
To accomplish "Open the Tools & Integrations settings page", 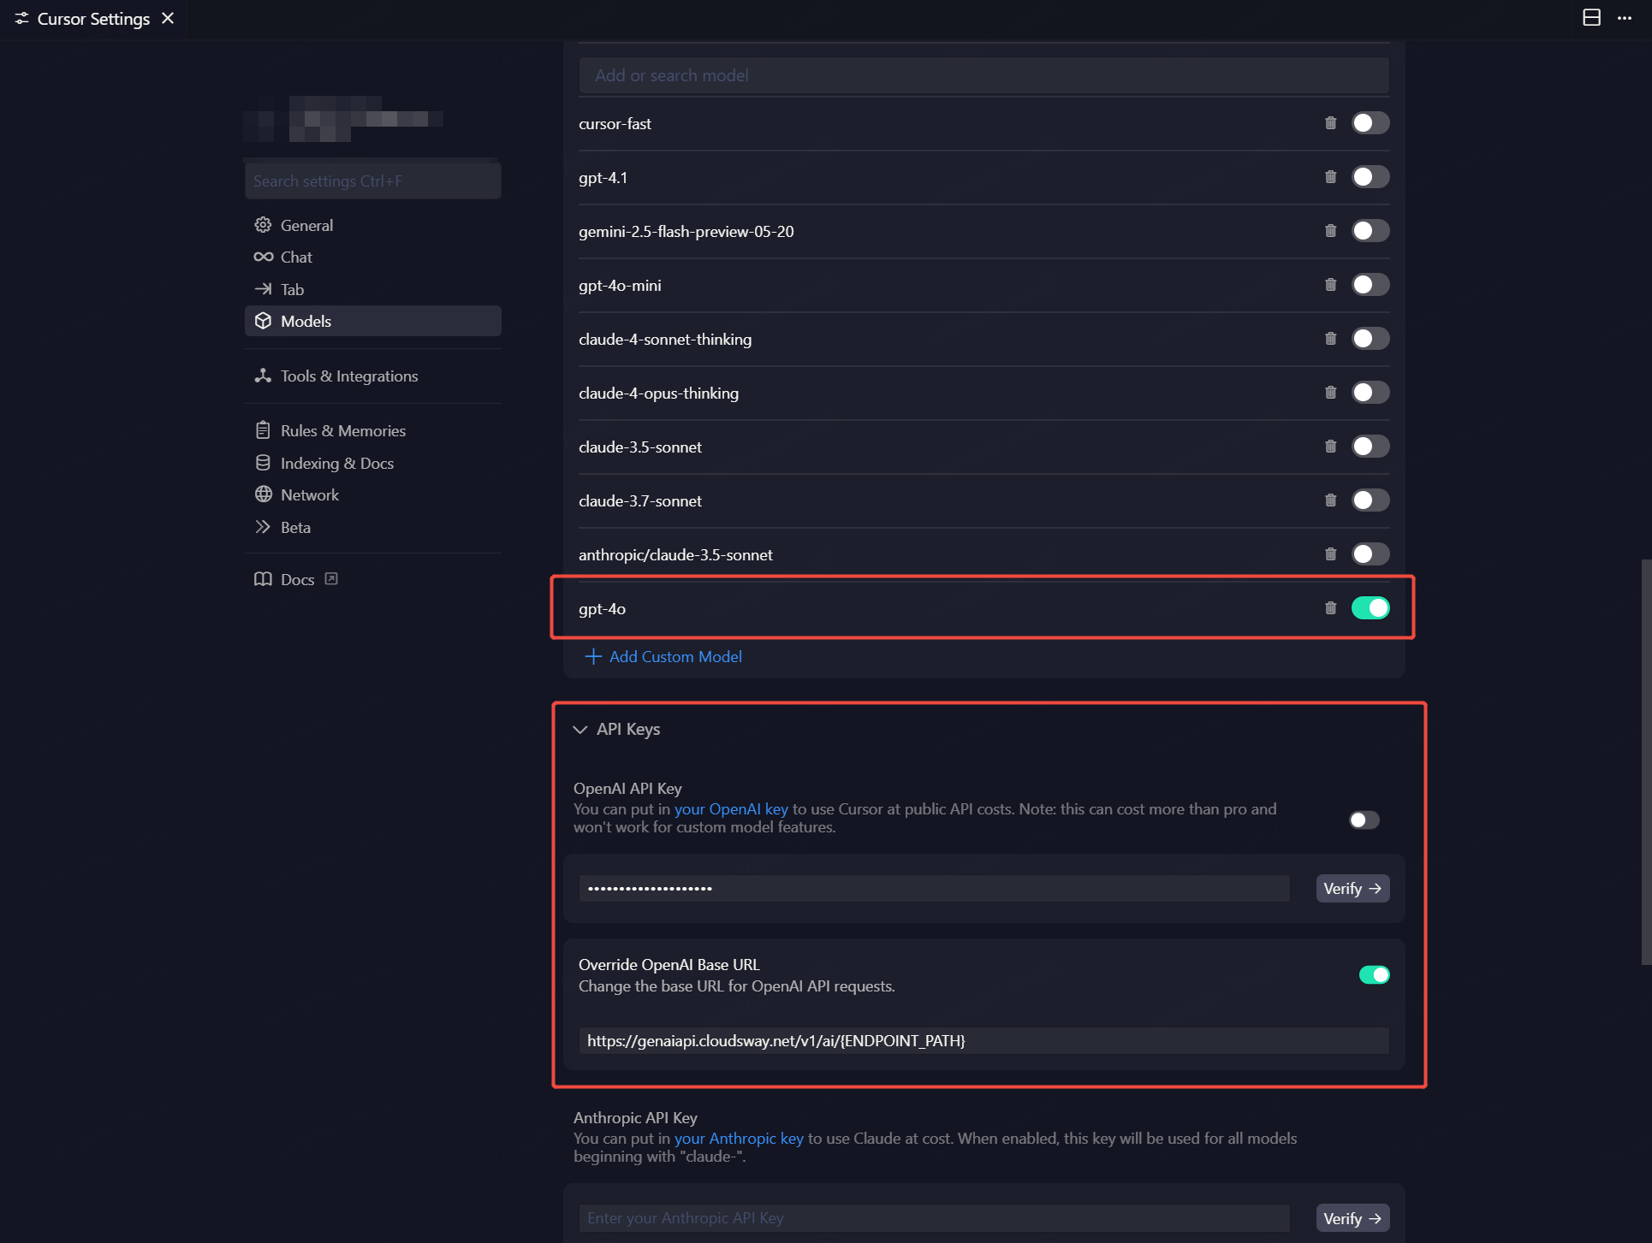I will coord(348,376).
